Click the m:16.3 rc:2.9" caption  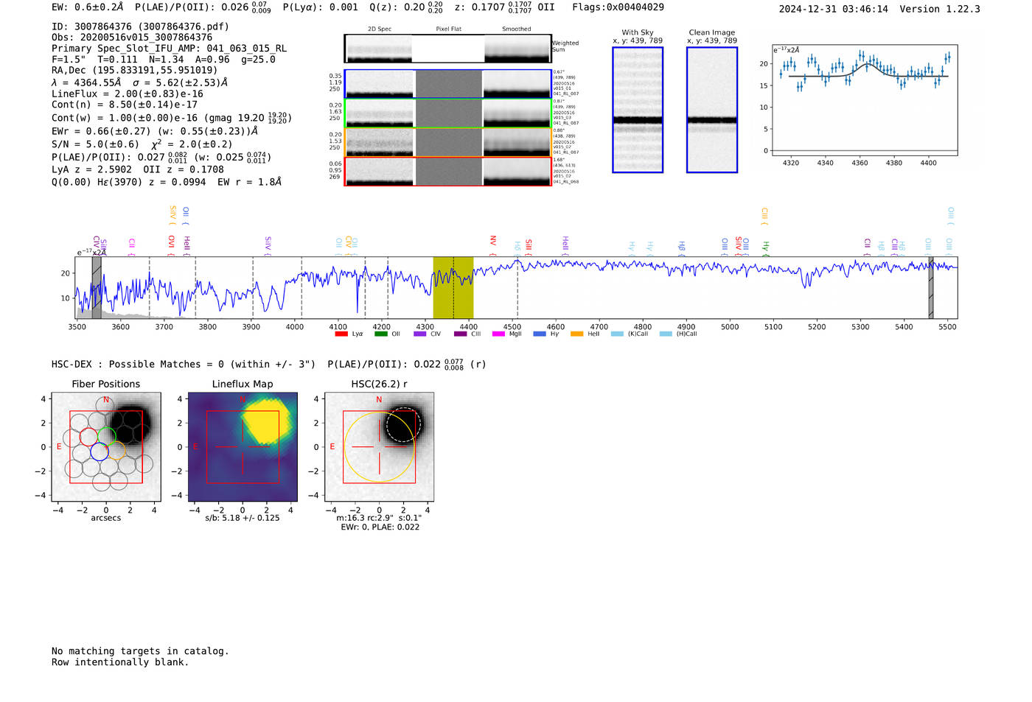(x=380, y=519)
